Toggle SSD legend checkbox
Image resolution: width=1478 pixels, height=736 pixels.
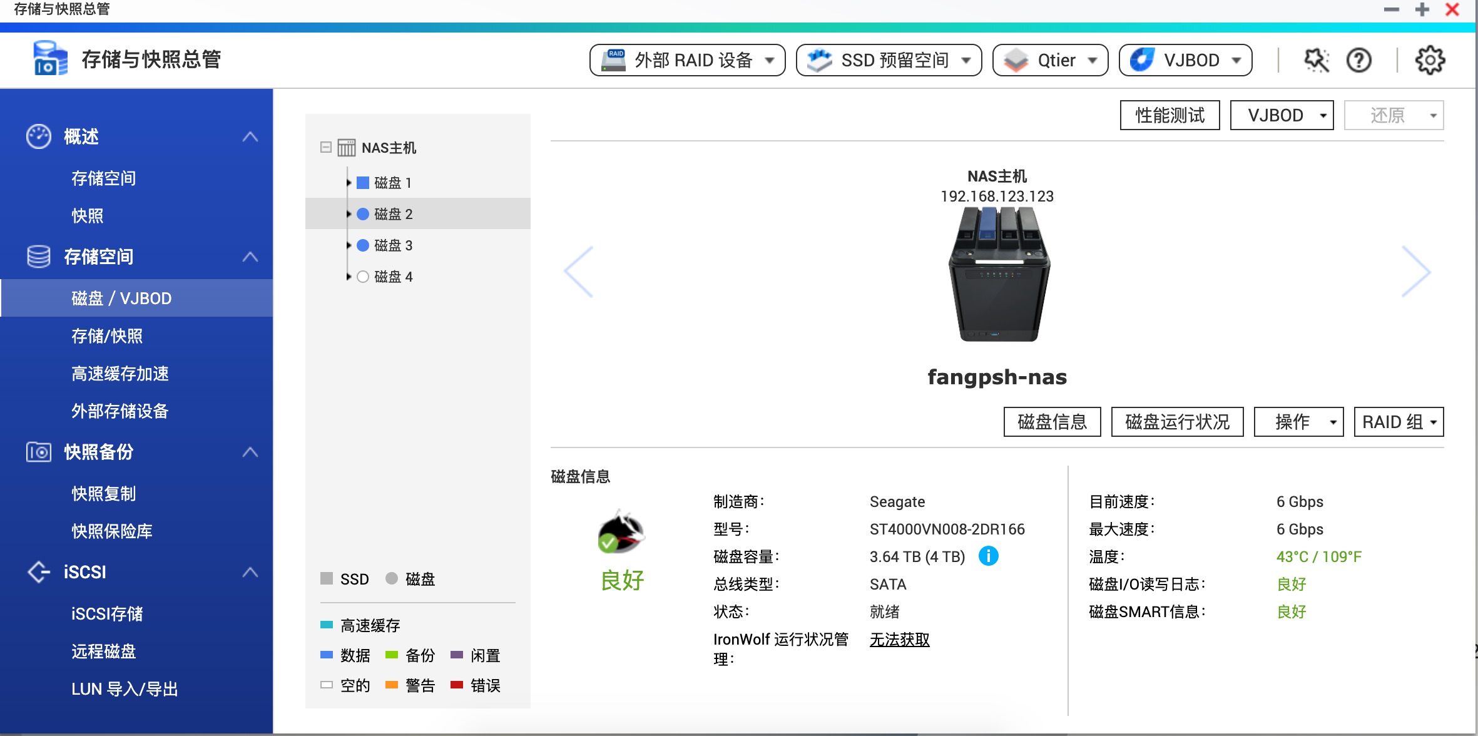(324, 580)
